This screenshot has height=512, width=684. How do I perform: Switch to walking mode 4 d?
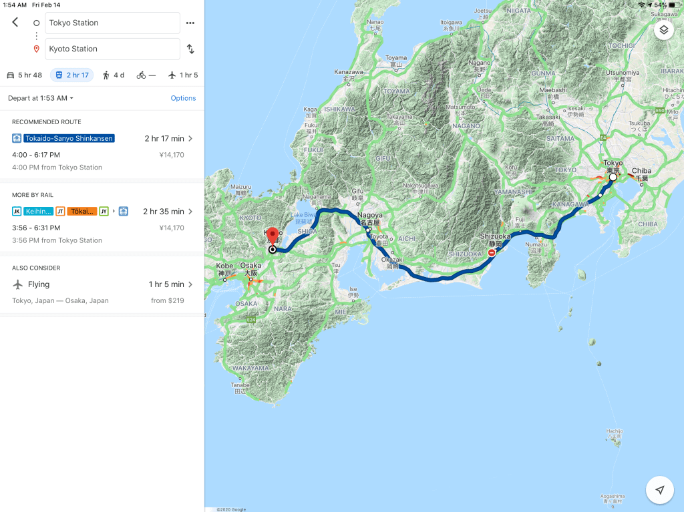[114, 75]
